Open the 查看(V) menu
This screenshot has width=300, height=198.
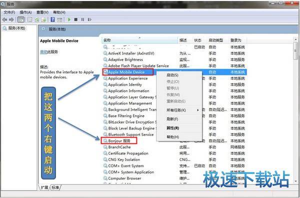click(x=42, y=12)
